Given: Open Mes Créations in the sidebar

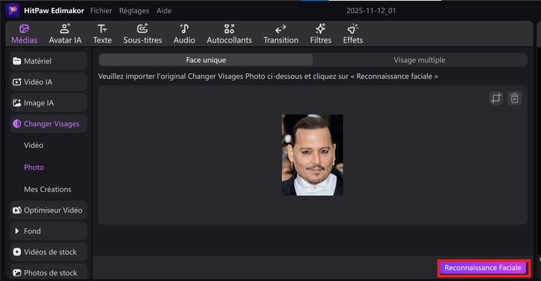Looking at the screenshot, I should pyautogui.click(x=47, y=190).
